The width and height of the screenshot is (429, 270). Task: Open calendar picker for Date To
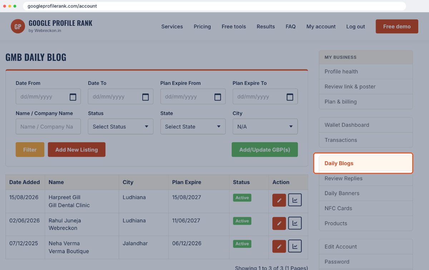point(146,97)
